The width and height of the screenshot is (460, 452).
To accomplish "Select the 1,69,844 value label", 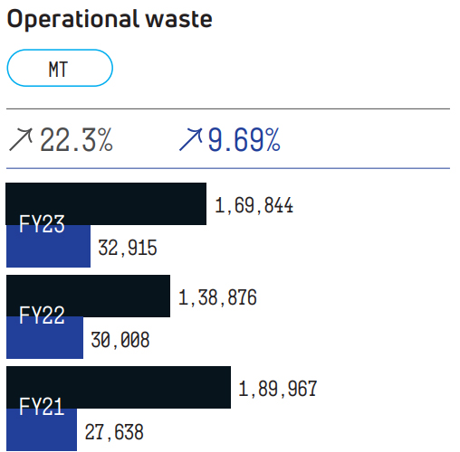I will click(254, 205).
